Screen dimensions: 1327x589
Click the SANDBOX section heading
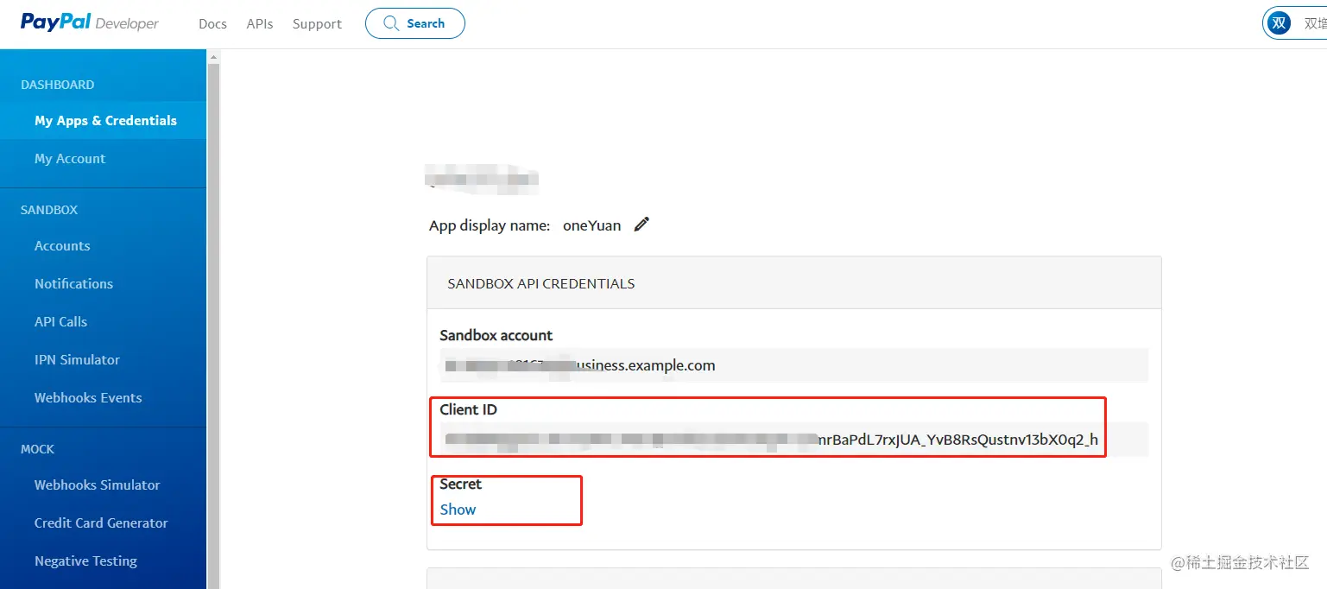(49, 210)
